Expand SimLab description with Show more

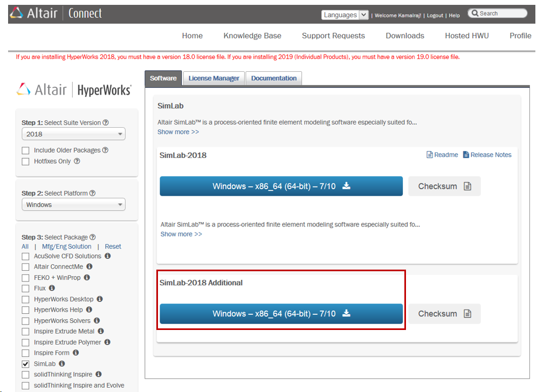(x=178, y=132)
